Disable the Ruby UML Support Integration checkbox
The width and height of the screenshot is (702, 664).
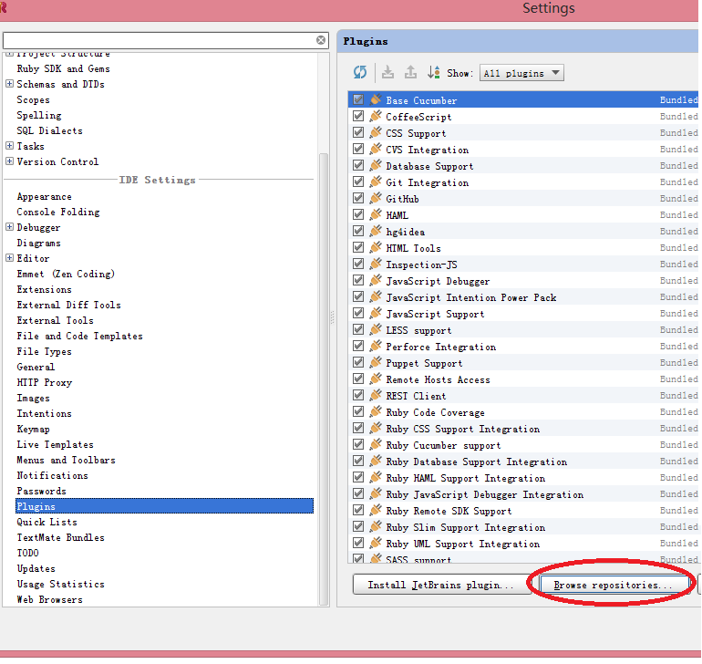358,543
